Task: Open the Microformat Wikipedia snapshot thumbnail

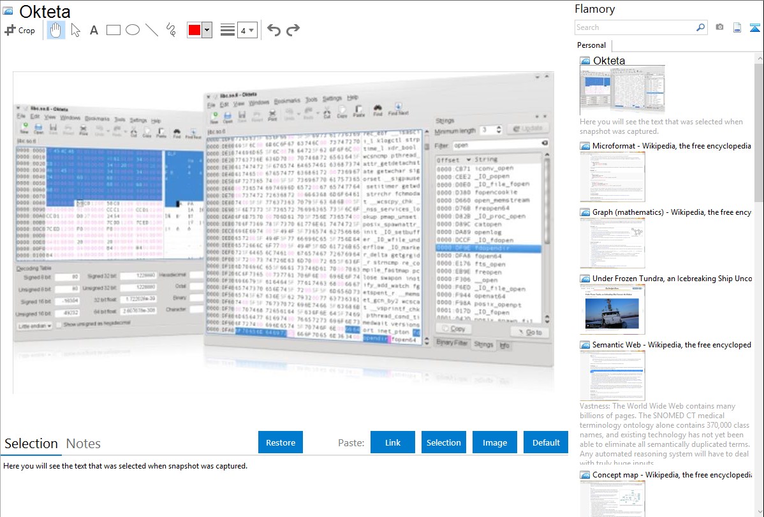Action: point(612,177)
